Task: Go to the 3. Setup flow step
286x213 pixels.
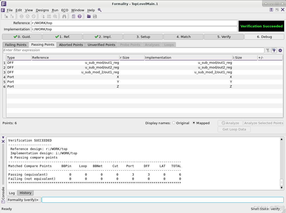Action: [x=143, y=37]
